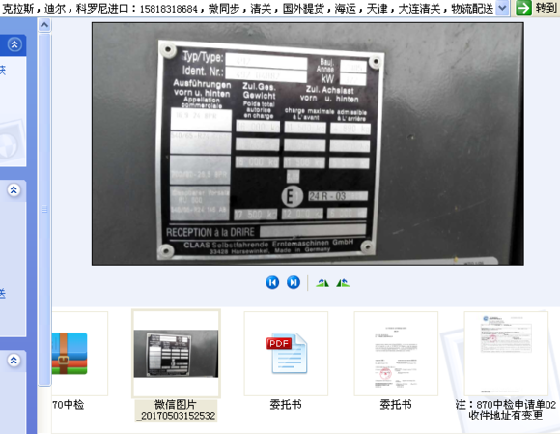Open address bar dropdown arrow

pyautogui.click(x=502, y=8)
